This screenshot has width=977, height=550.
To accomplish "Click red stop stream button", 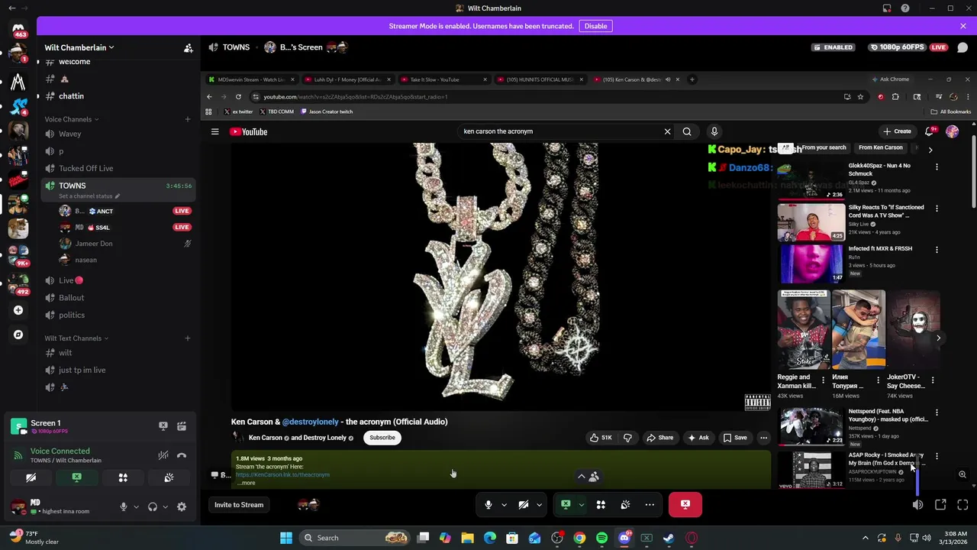I will [x=685, y=505].
